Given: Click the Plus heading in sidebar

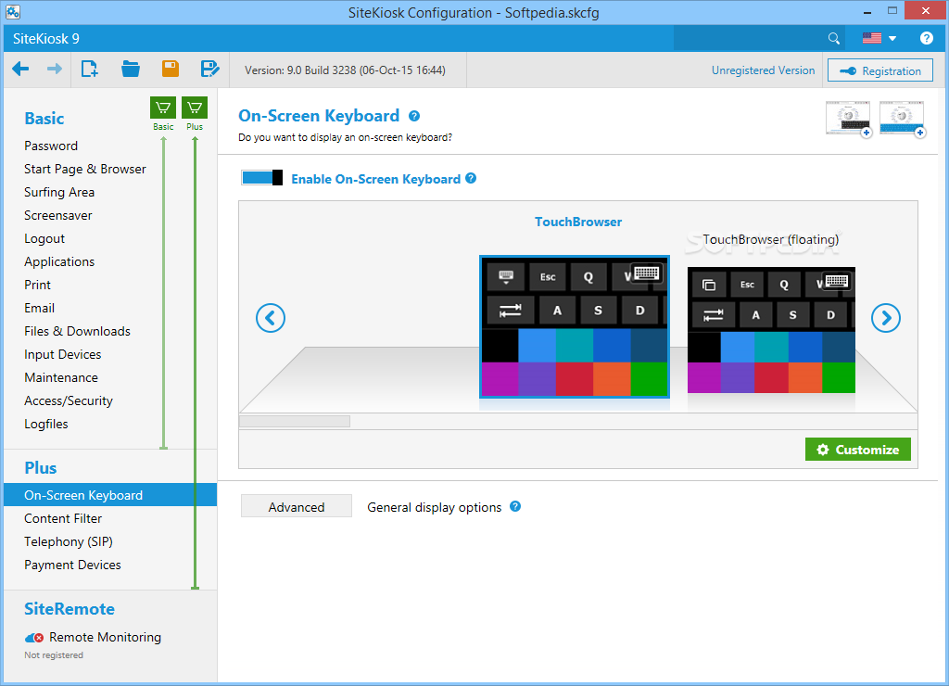Looking at the screenshot, I should [41, 468].
